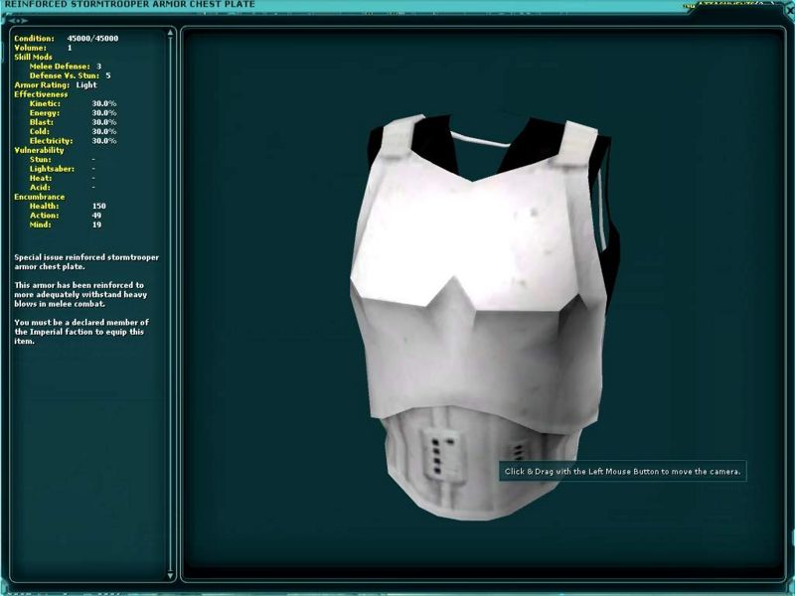
Task: Click the Armor Rating Light entry
Action: click(56, 84)
